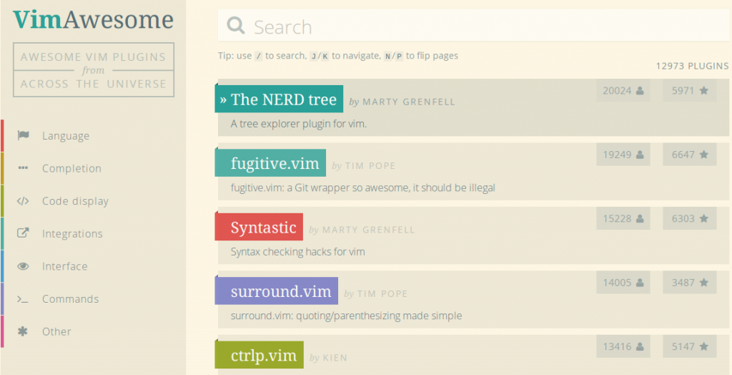
Task: Click the star icon beside 5147
Action: click(x=704, y=346)
